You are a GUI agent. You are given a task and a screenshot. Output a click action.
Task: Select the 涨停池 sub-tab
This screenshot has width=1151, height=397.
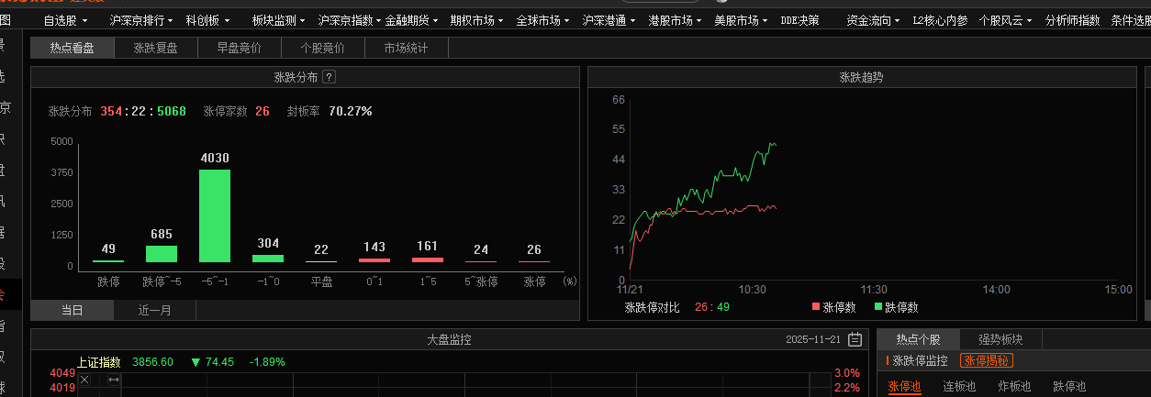click(x=904, y=386)
